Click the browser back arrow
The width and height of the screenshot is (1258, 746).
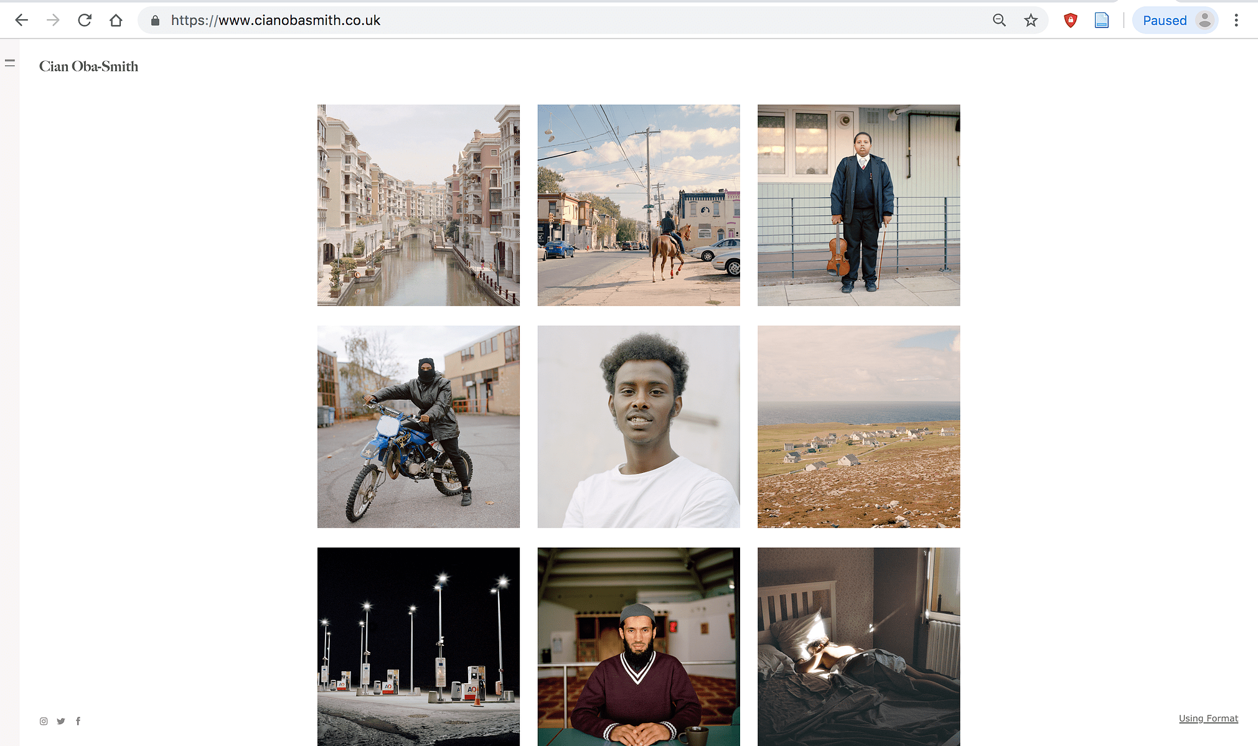[x=22, y=21]
